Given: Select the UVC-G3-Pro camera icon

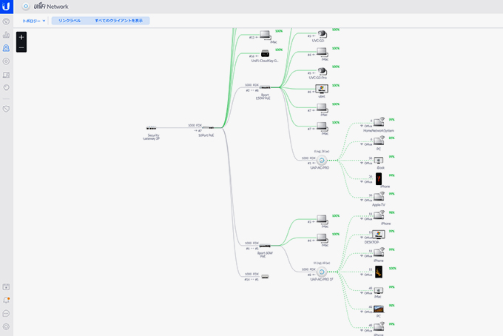Looking at the screenshot, I should point(322,71).
